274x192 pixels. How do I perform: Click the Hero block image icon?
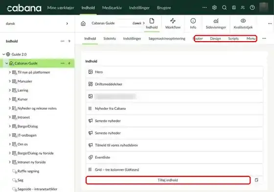(91, 72)
